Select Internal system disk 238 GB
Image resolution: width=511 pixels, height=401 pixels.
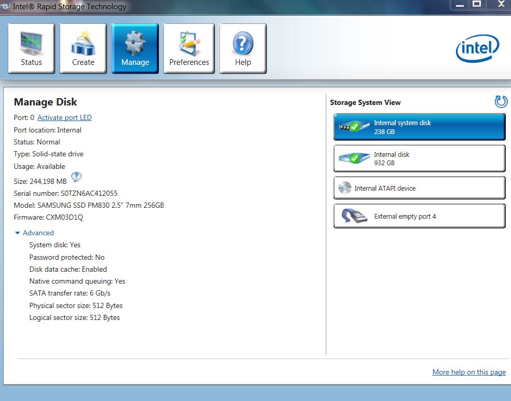coord(419,127)
